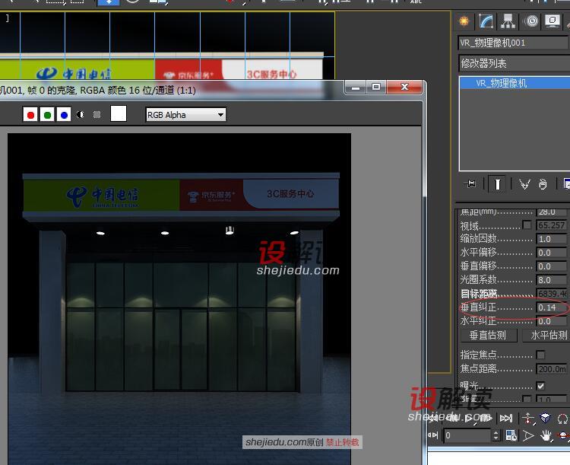
Task: Edit the 垂直纠正 value 0.14
Action: point(552,307)
